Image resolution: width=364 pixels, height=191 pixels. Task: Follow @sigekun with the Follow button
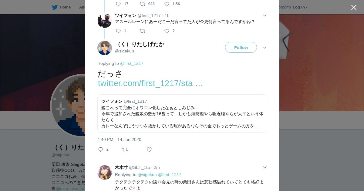241,47
